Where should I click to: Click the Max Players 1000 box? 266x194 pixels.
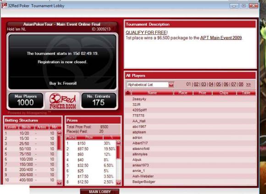[x=26, y=100]
